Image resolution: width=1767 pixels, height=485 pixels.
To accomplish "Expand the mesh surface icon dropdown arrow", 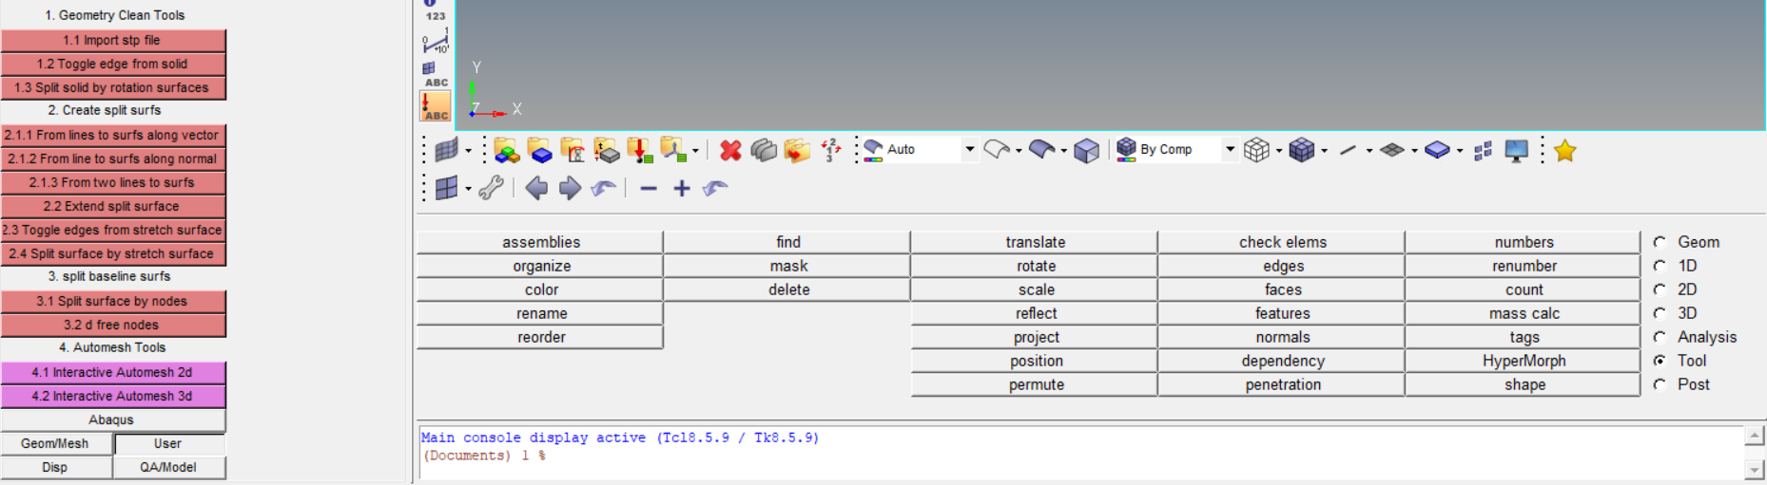I will tap(468, 151).
